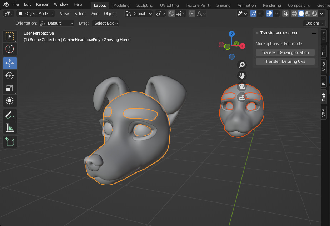The image size is (330, 226).
Task: Click Transfer IDs using UVs button
Action: 285,61
